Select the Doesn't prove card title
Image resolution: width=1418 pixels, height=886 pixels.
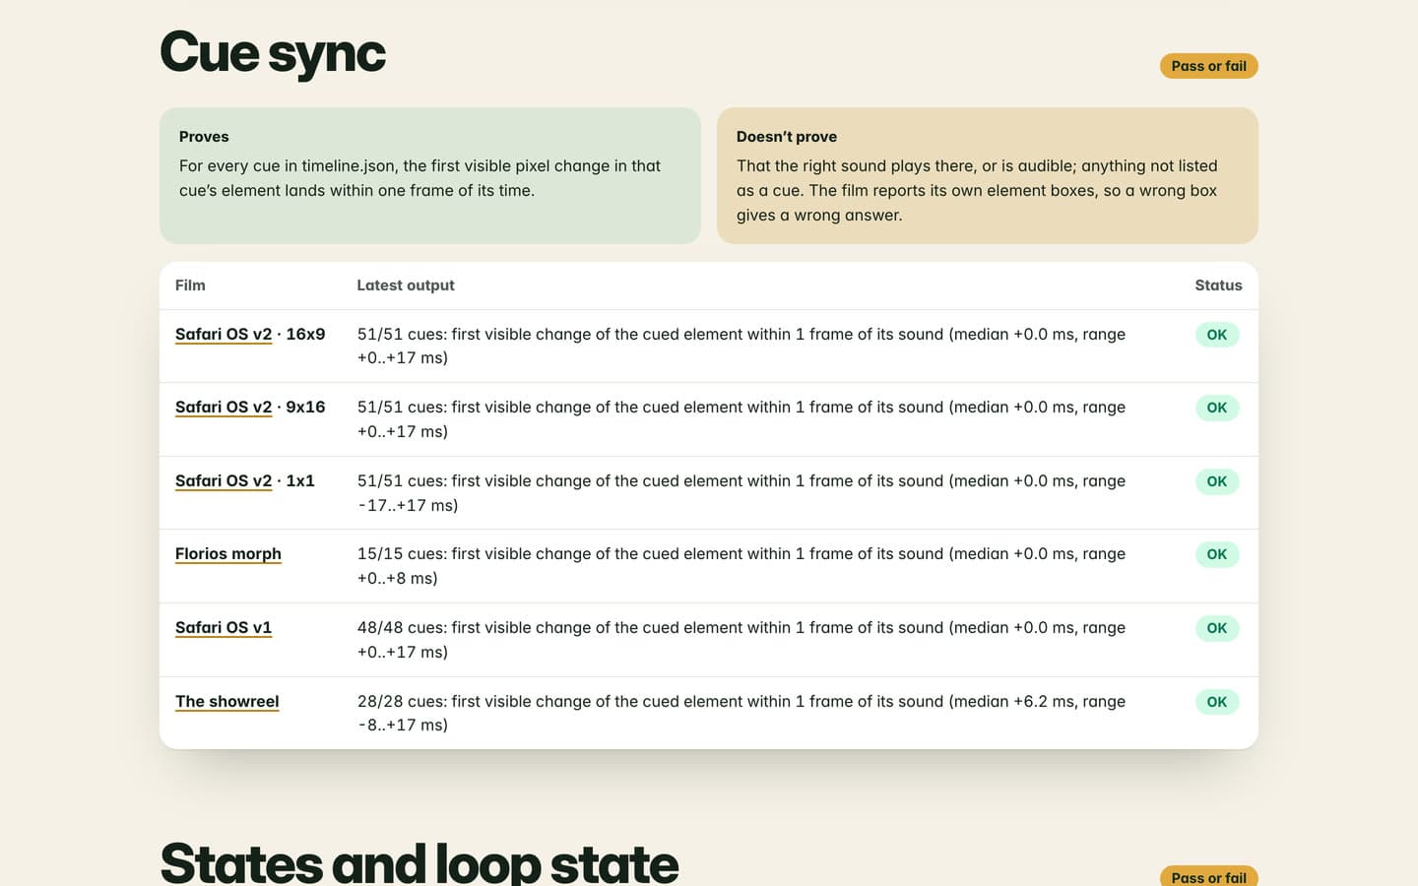(787, 137)
